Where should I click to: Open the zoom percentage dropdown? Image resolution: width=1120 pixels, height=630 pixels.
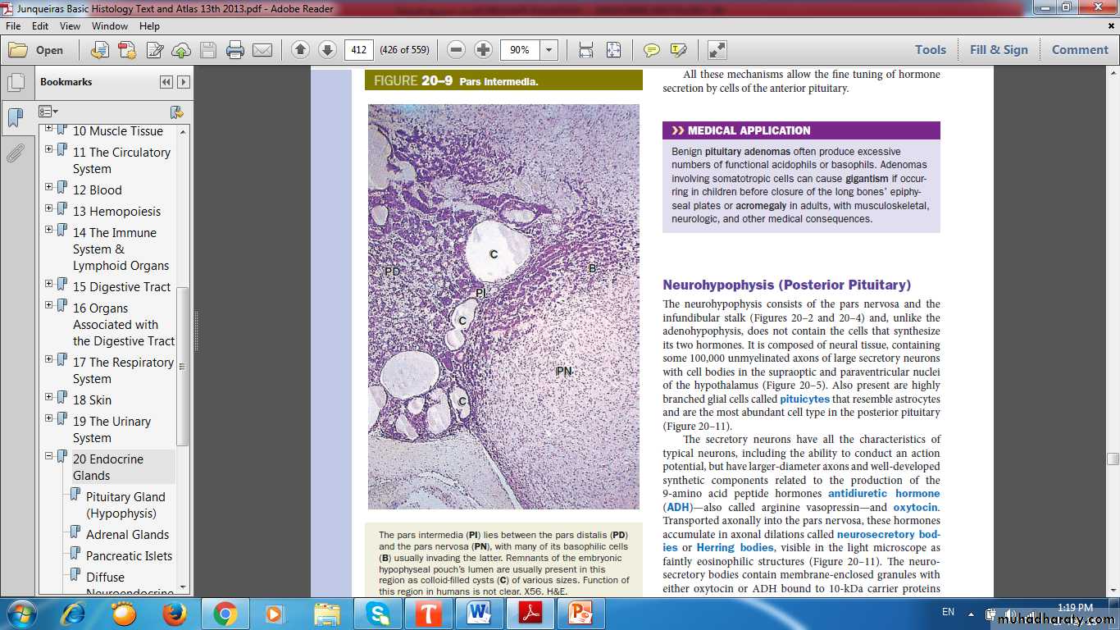coord(549,50)
